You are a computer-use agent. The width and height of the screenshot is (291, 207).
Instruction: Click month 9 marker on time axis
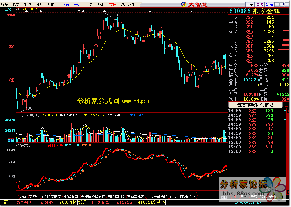coord(197,193)
